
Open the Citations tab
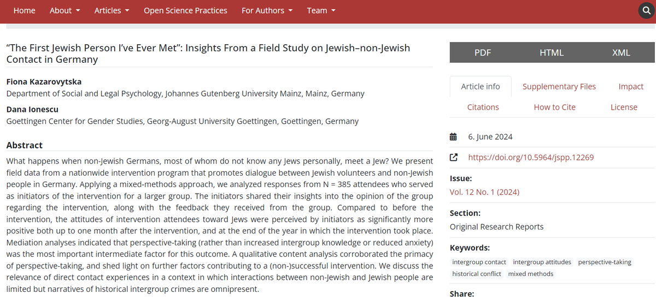(483, 107)
